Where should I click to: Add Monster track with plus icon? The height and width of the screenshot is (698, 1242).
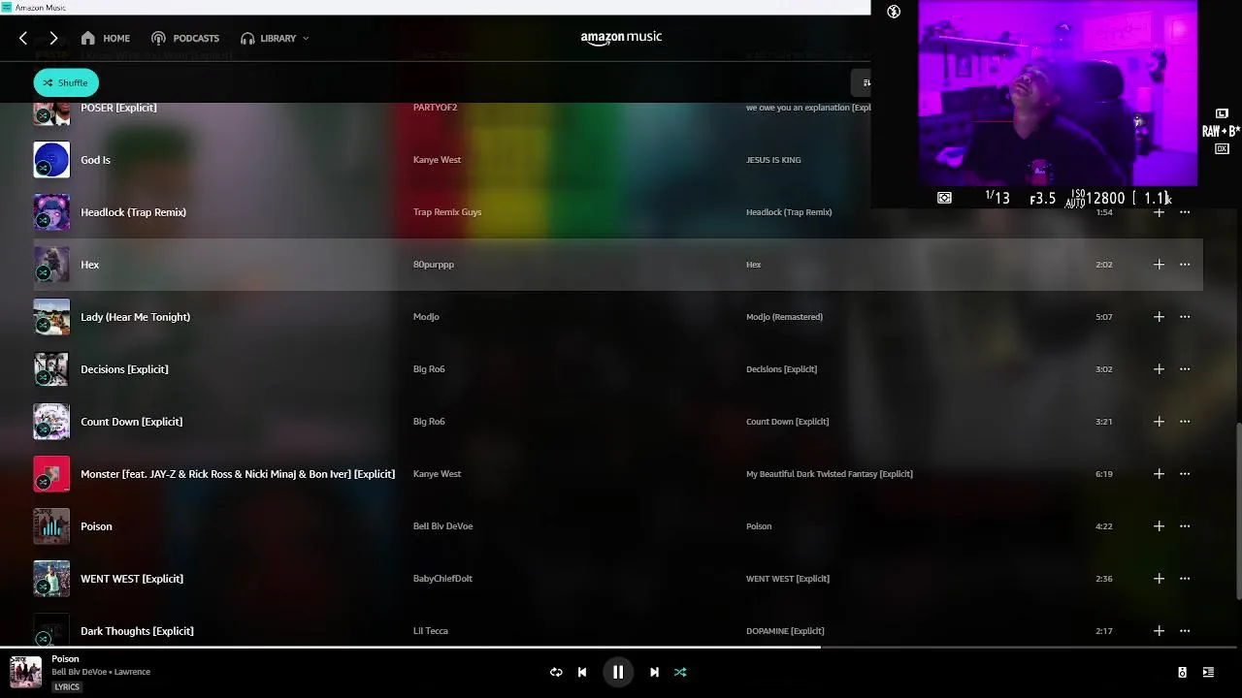[x=1159, y=474]
